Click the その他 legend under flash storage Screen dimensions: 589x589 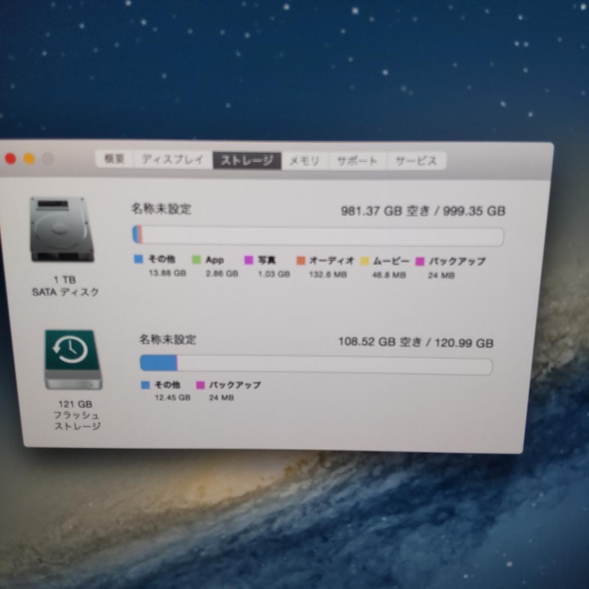(144, 384)
